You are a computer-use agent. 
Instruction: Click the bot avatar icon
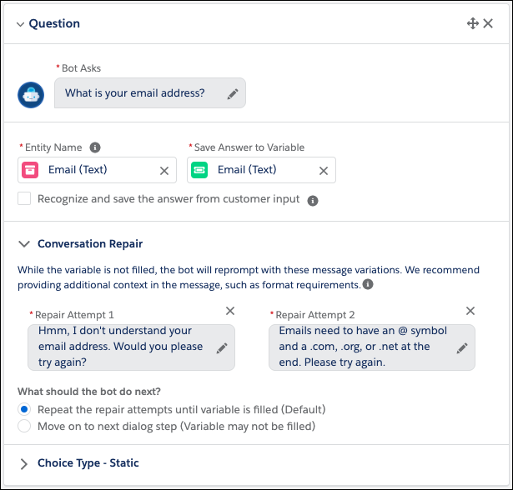(31, 94)
